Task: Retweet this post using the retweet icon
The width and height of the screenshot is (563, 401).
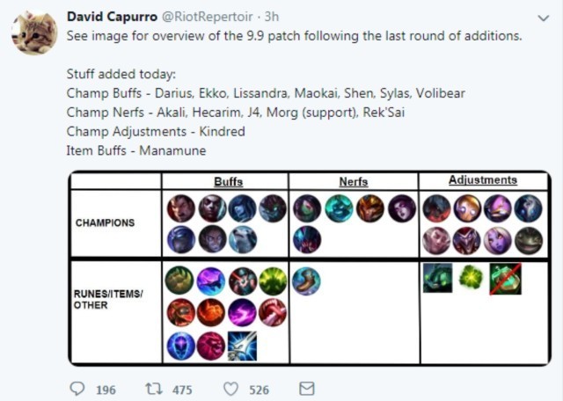Action: [x=154, y=389]
